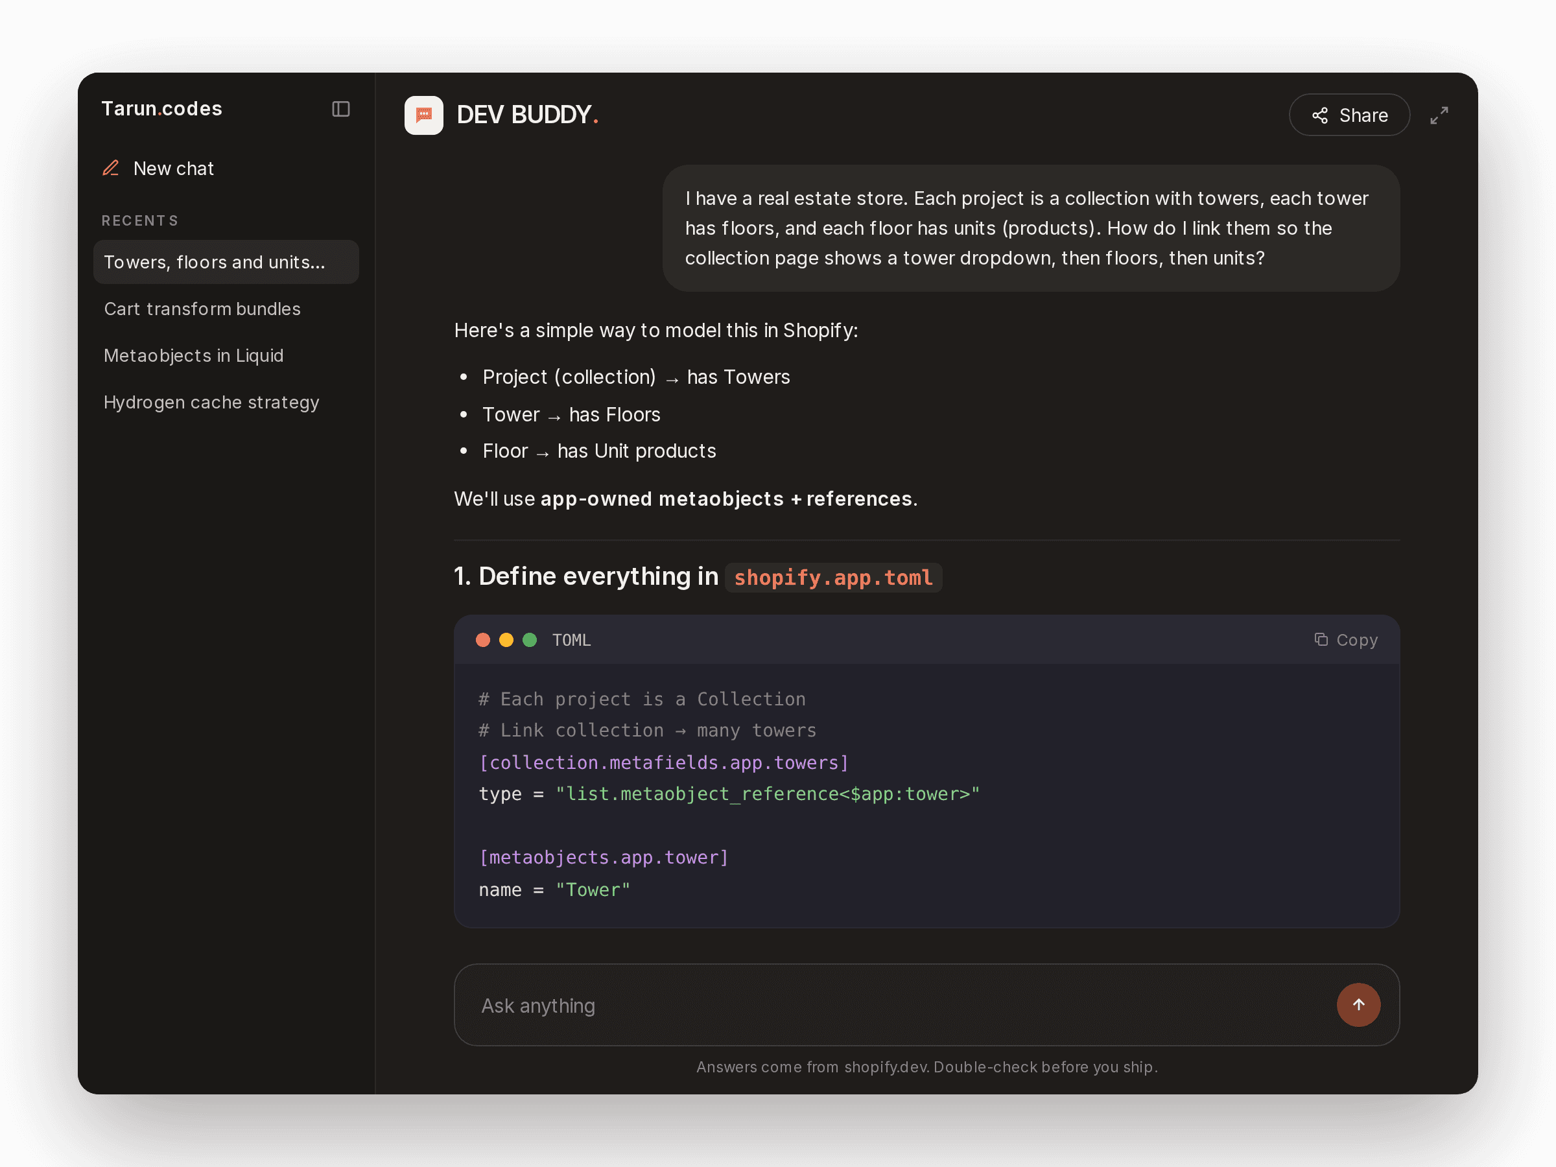This screenshot has width=1556, height=1167.
Task: Start a New chat
Action: click(x=158, y=168)
